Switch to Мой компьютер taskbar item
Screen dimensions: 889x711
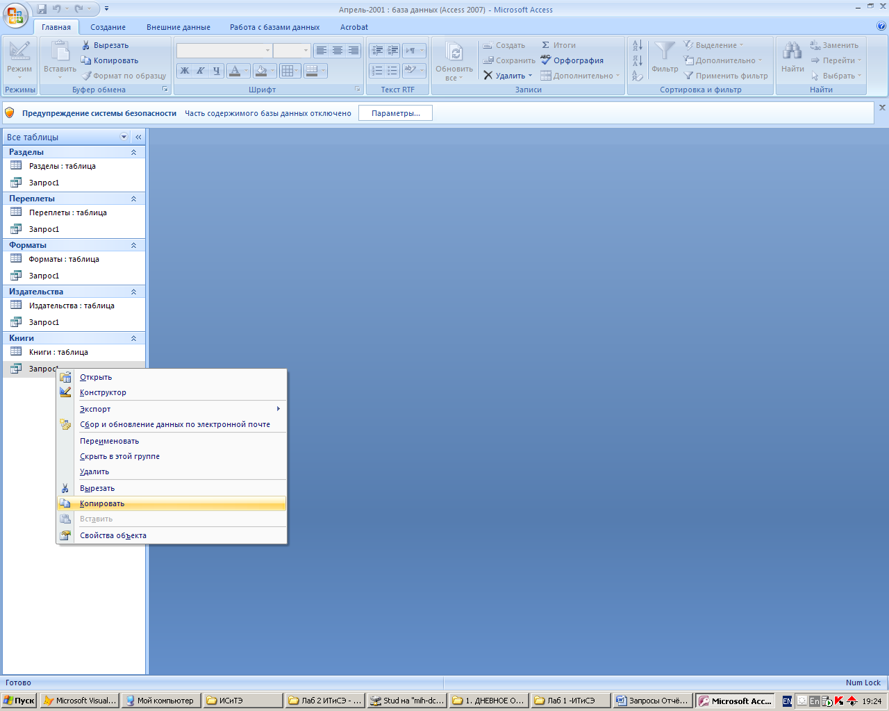(161, 701)
